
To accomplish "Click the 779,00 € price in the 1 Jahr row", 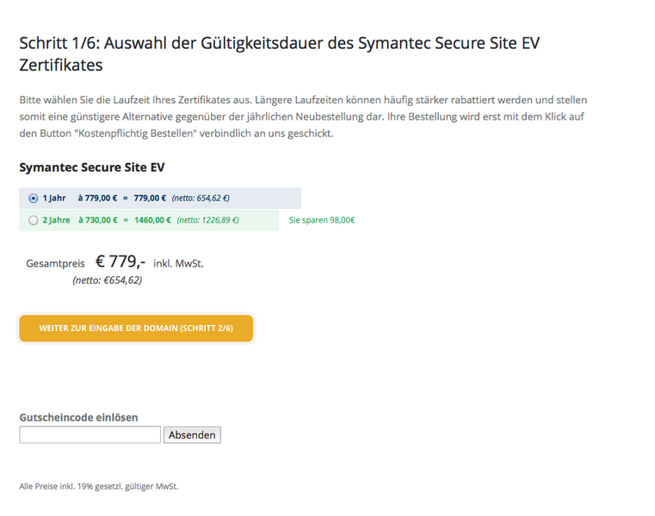I will 150,198.
